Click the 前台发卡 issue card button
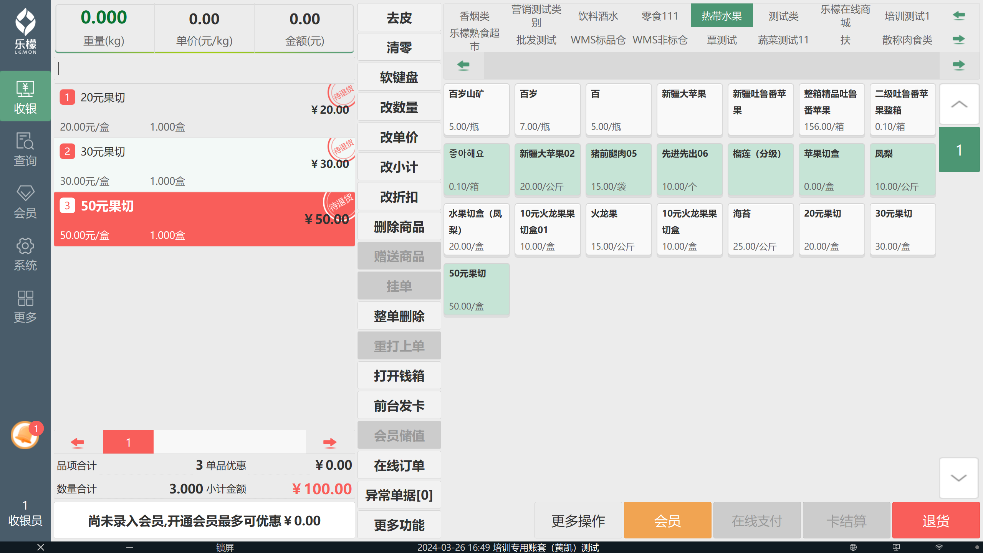This screenshot has height=553, width=983. click(x=399, y=406)
